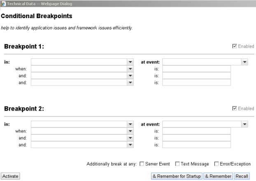Viewport: 256px width, 181px height.
Task: Enable the Server Event checkbox
Action: coord(142,164)
